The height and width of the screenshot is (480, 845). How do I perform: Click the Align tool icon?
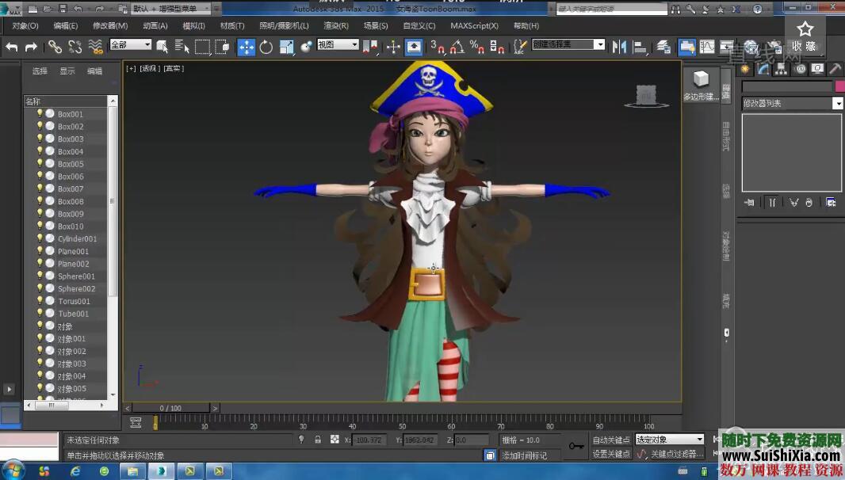click(x=640, y=48)
